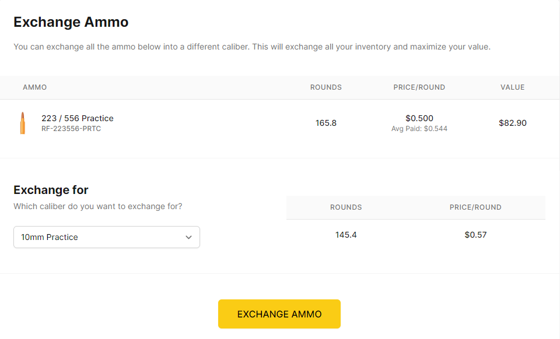Click the AMMO column header
Viewport: 560px width, 339px height.
34,87
